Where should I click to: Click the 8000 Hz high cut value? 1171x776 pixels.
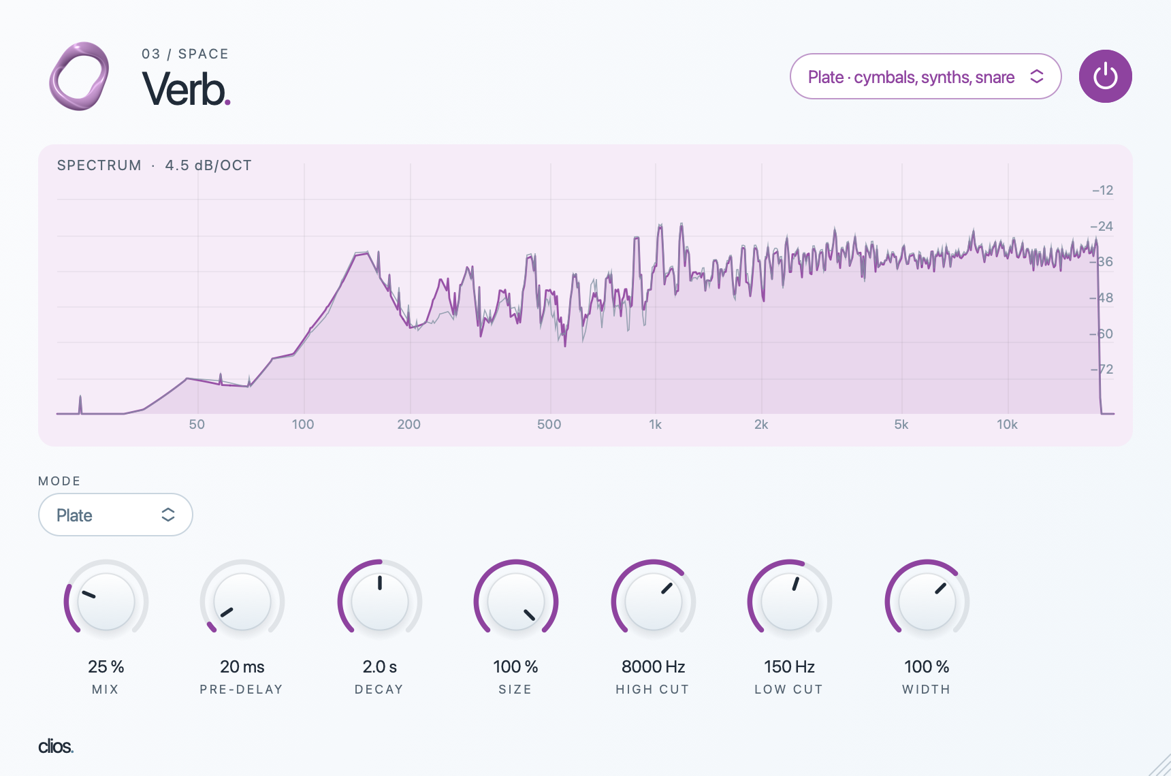tap(654, 666)
